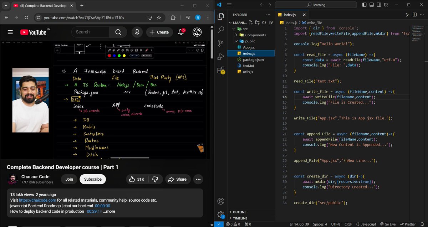Create a new file in the Explorer
The image size is (428, 227).
251,22
